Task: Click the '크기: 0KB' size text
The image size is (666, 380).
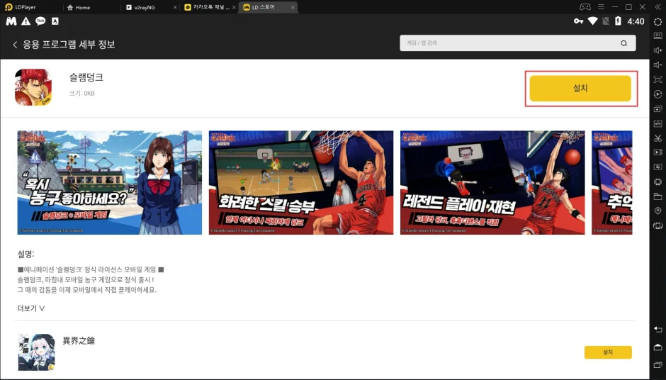Action: pyautogui.click(x=82, y=94)
